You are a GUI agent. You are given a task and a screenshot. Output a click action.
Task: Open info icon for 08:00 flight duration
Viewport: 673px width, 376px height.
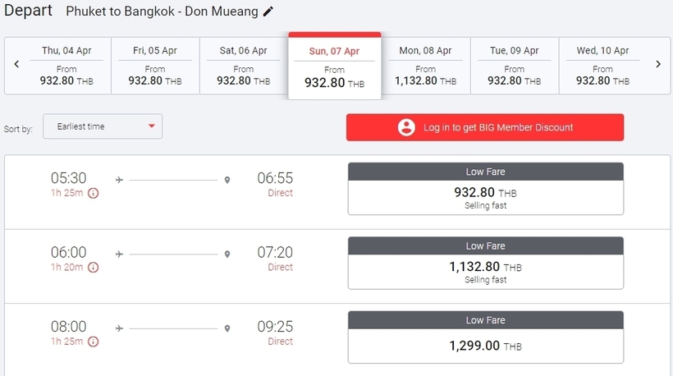[x=93, y=342]
